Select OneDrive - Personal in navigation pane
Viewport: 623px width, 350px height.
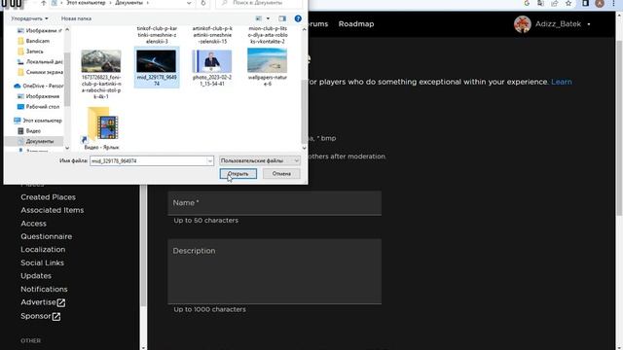tap(39, 87)
